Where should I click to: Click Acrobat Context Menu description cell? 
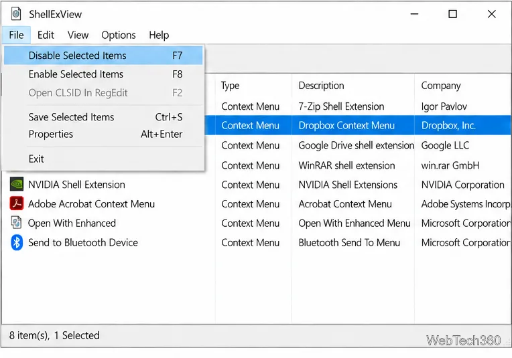point(345,204)
